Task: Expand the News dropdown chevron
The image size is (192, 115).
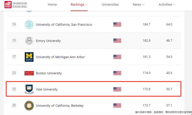Action: [x=143, y=5]
